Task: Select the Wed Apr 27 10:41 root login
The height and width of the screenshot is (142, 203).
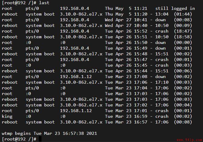Action: (97, 20)
